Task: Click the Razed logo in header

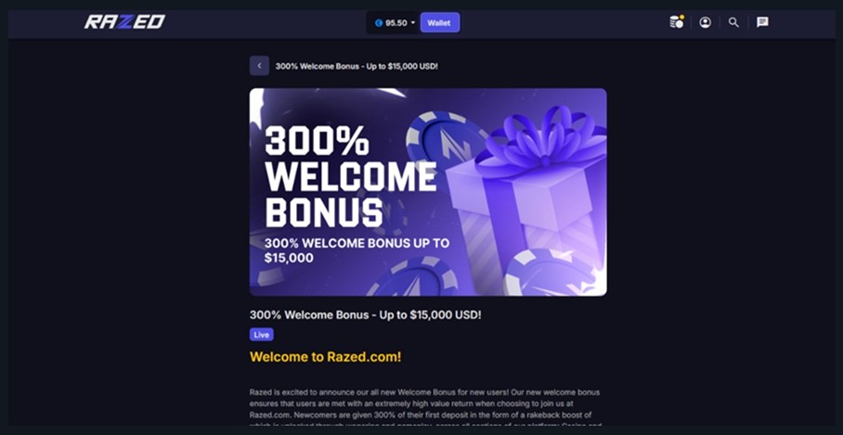Action: [x=124, y=22]
